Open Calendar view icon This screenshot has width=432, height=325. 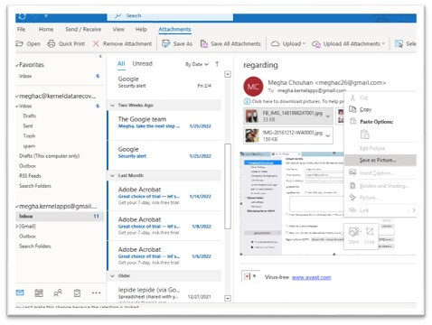click(39, 292)
